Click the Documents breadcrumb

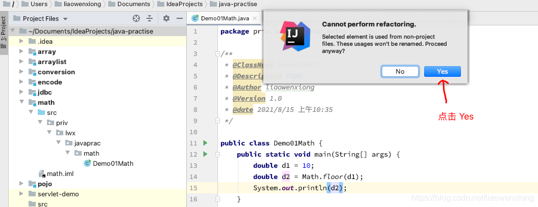(x=129, y=4)
